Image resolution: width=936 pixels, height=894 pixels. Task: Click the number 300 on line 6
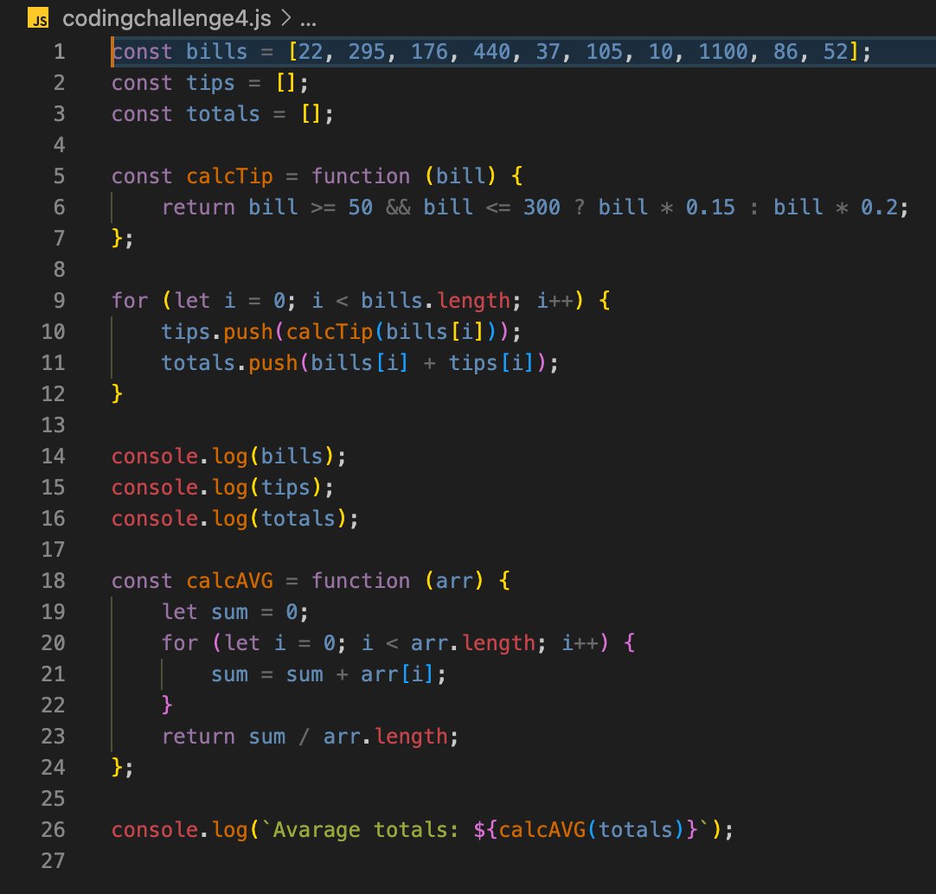[x=542, y=208]
